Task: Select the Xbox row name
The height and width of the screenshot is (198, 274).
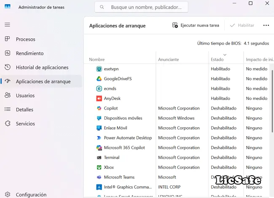Action: [109, 167]
